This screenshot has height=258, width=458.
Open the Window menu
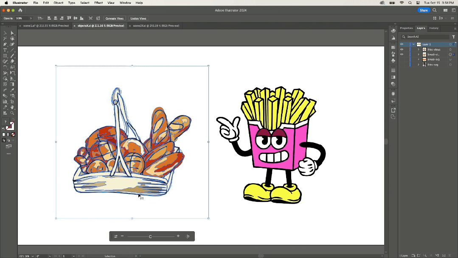(125, 3)
